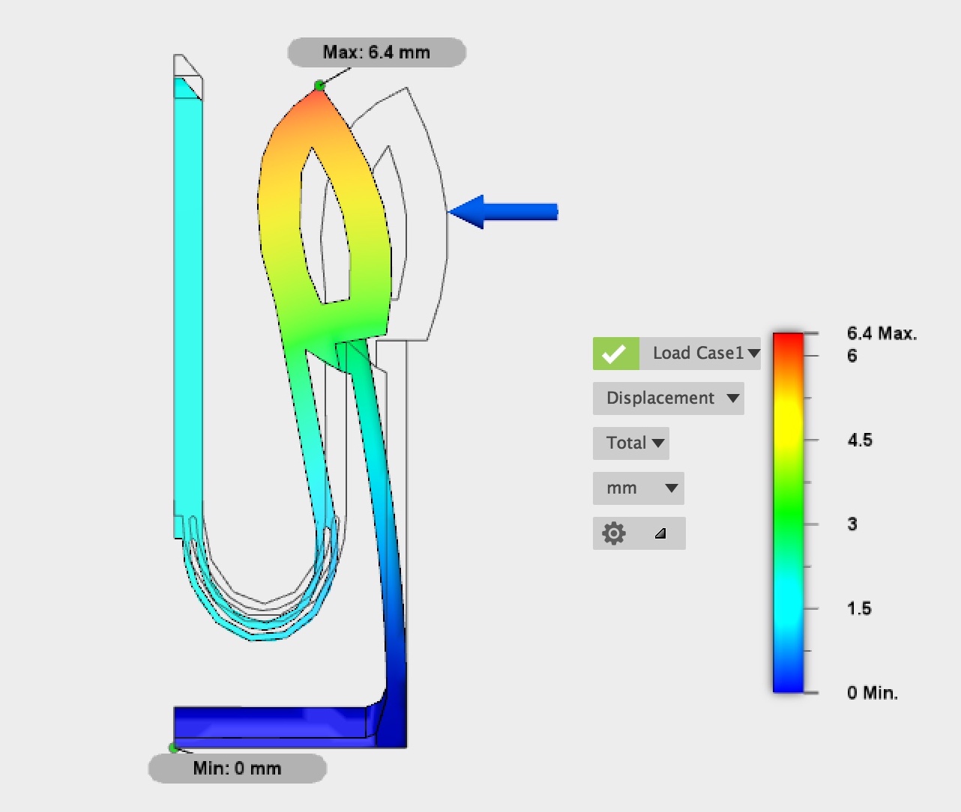Click the red top of the legend color bar
Image resolution: width=961 pixels, height=812 pixels.
788,341
